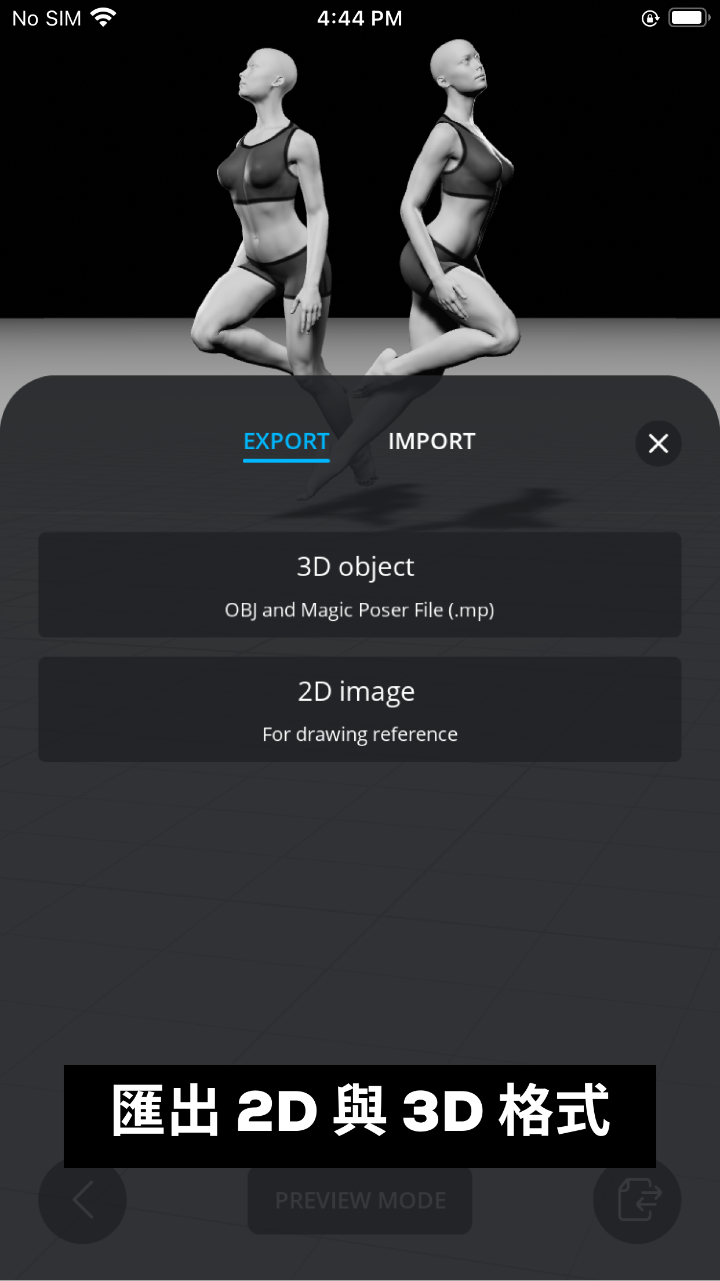Tap the 匯出 2D 與 3D 格式 caption banner

360,1116
